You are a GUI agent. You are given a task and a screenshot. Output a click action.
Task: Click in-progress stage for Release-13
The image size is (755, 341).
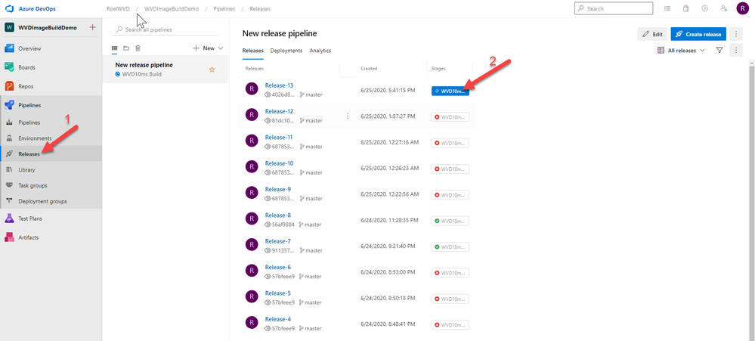[x=450, y=91]
